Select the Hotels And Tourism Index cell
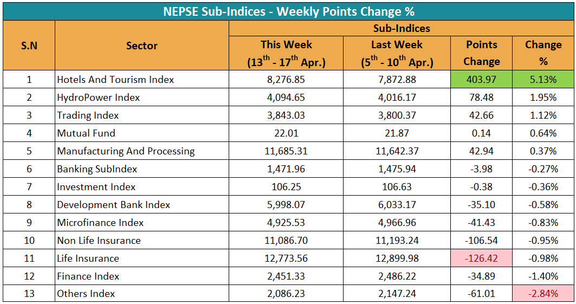576x304 pixels. pos(116,80)
